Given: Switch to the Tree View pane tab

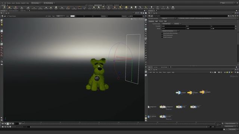Looking at the screenshot, I should pyautogui.click(x=155, y=67).
